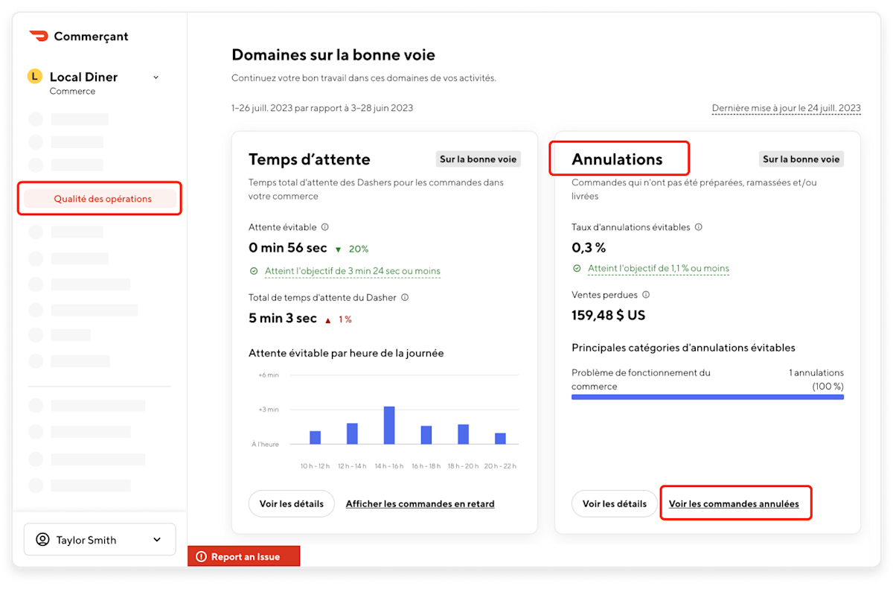Click Voir les détails in Annulations card

pos(615,503)
